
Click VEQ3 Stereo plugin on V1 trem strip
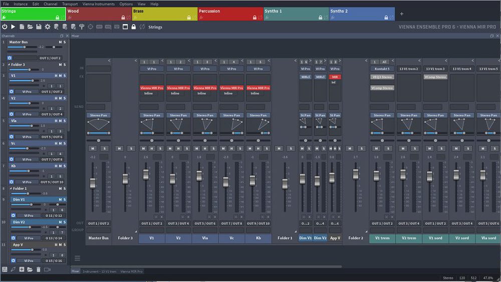382,77
